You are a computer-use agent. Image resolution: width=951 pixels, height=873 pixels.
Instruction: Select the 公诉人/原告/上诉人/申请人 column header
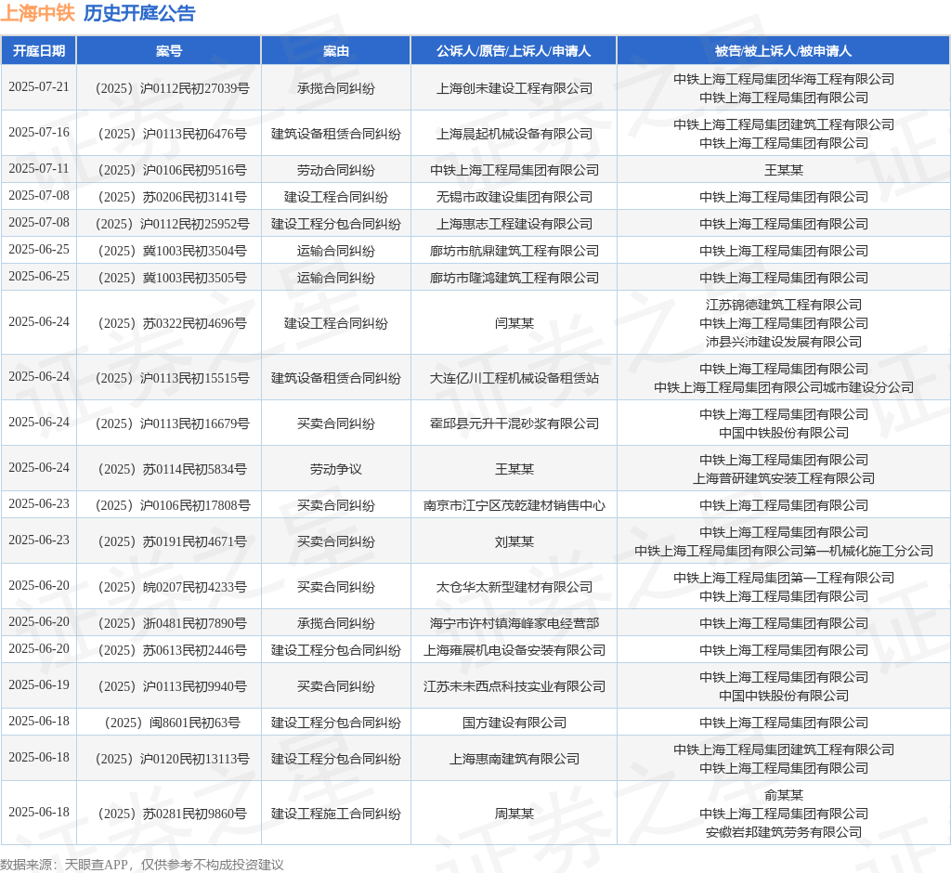tap(514, 51)
